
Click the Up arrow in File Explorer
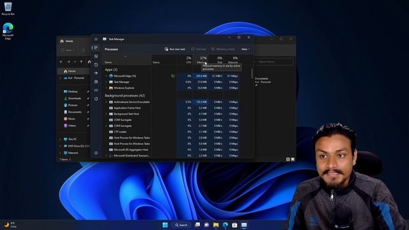81,62
